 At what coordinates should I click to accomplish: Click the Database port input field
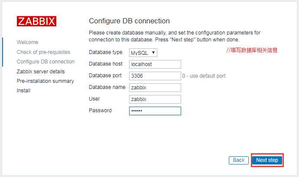[x=155, y=76]
